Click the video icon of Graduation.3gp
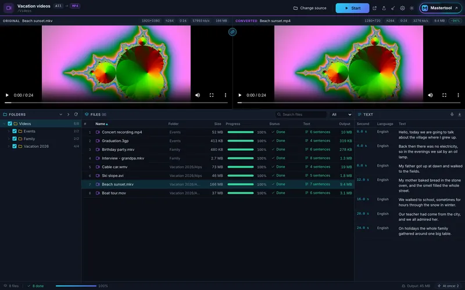The image size is (465, 290). click(98, 141)
